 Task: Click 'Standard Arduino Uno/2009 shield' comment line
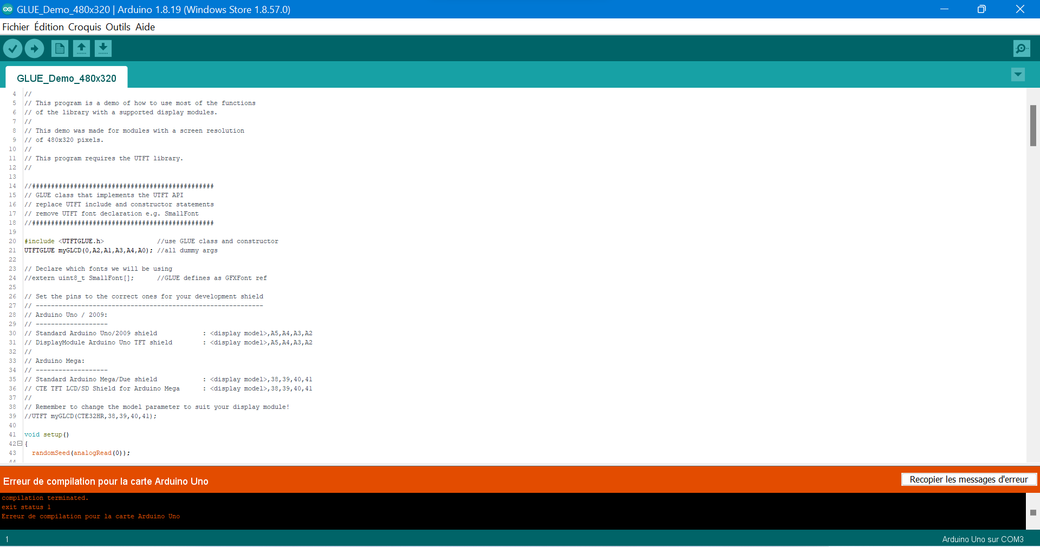(168, 334)
